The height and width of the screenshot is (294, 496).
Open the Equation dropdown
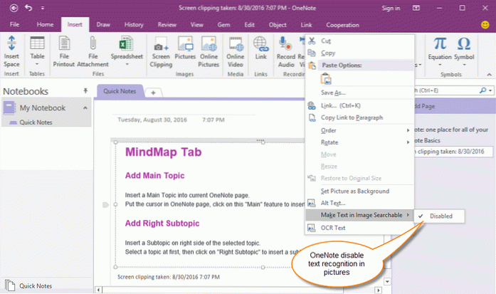[x=440, y=65]
